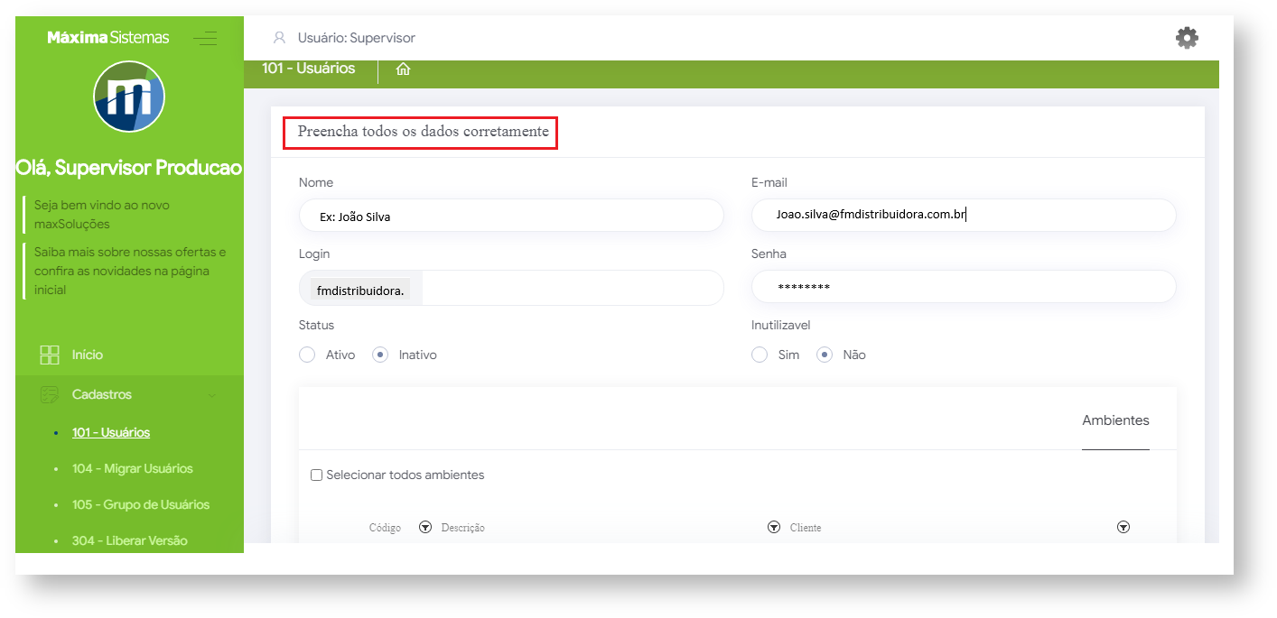Check Selecionar todos ambientes checkbox
The image size is (1277, 618).
(316, 475)
